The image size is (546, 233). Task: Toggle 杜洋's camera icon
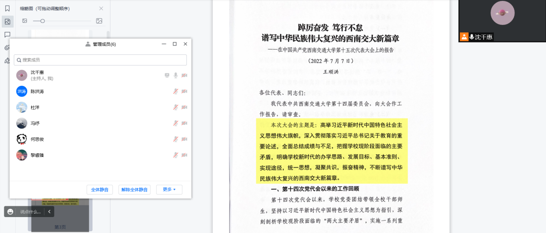pos(184,107)
